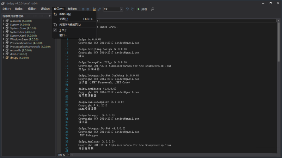Click the redo arrow icon
The image size is (282, 158).
132,9
